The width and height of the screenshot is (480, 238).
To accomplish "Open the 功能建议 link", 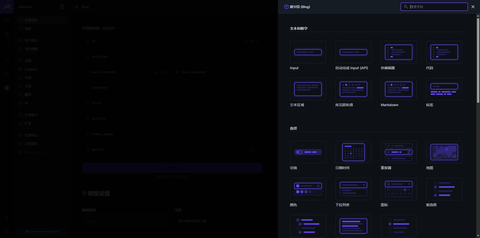I will [x=42, y=144].
